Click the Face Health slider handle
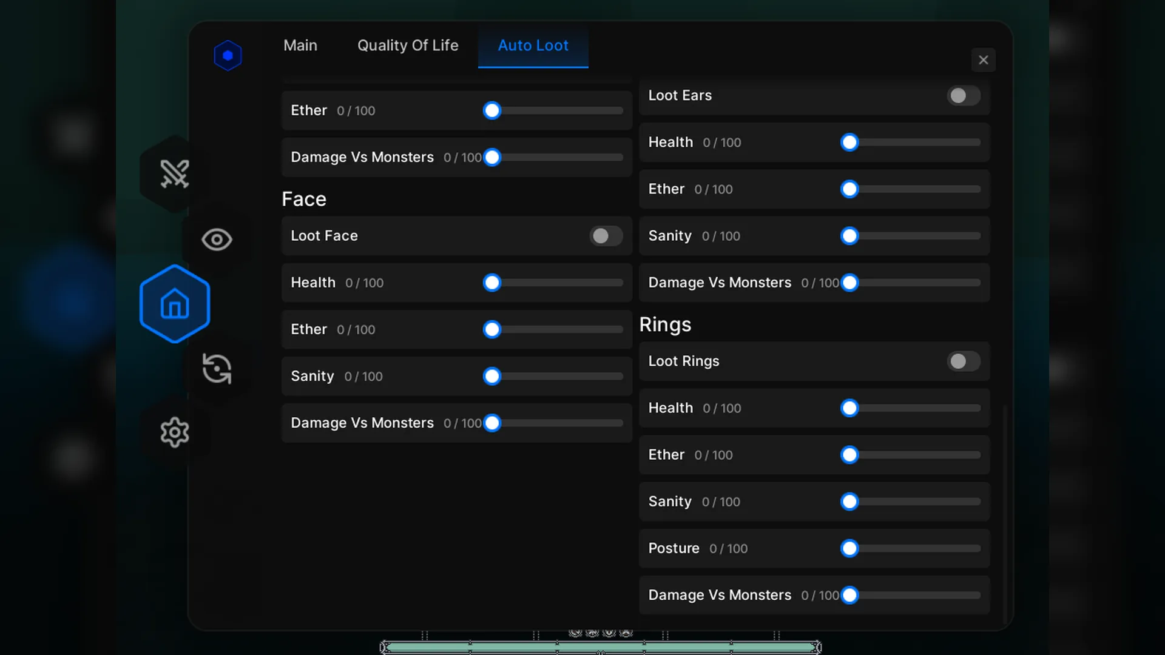The height and width of the screenshot is (655, 1165). pos(492,283)
